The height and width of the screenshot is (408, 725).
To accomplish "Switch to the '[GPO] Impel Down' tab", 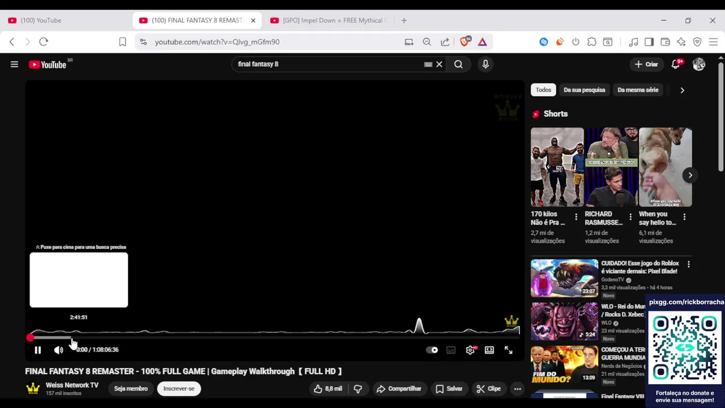I will click(x=329, y=20).
